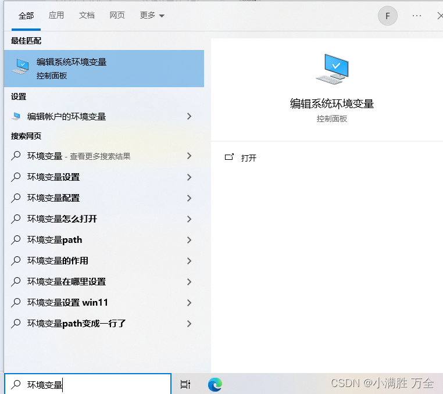Click the search icon beside 环境变量怎么打开

(x=16, y=219)
